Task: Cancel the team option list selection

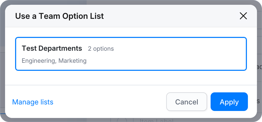Action: pyautogui.click(x=186, y=102)
